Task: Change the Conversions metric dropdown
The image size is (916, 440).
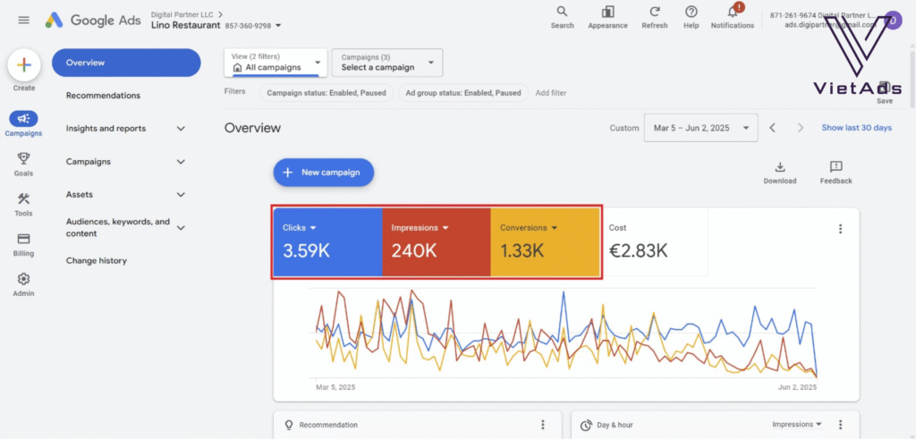Action: [x=529, y=228]
